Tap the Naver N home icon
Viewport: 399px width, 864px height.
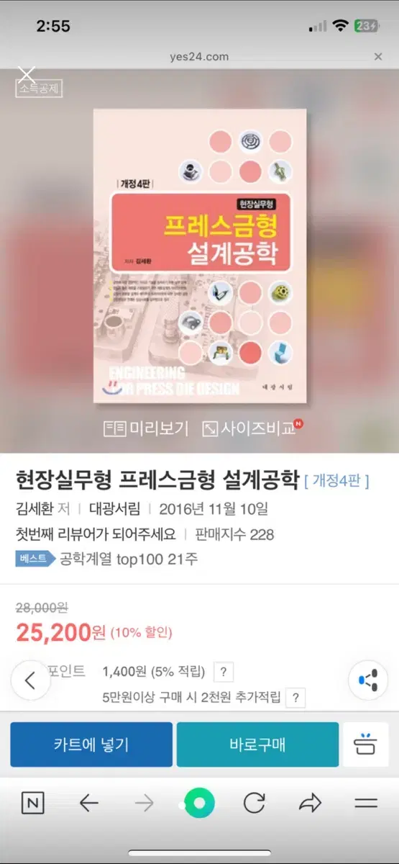coord(32,804)
